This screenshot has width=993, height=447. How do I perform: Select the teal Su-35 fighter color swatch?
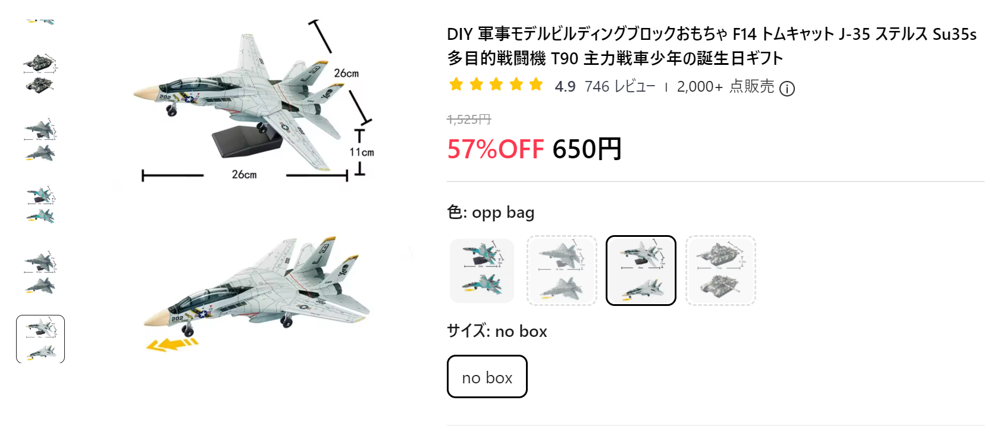(482, 271)
